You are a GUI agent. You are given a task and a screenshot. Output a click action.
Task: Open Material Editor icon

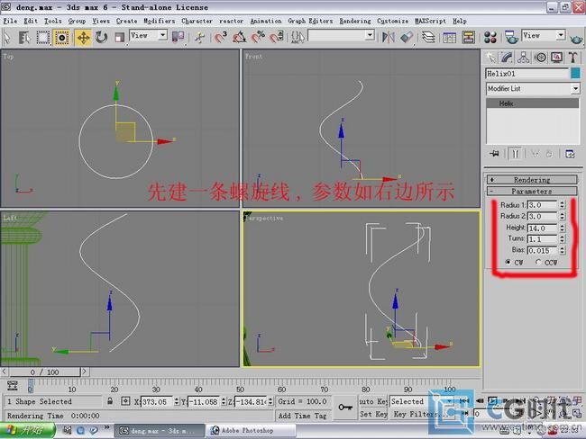pyautogui.click(x=490, y=37)
